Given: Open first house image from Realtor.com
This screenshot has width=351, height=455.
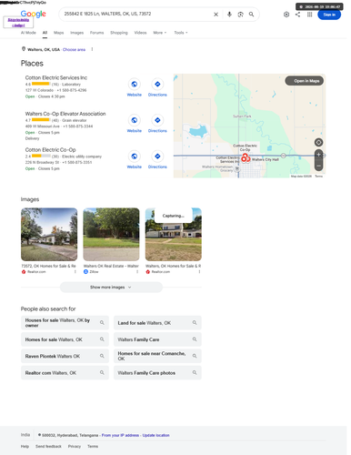Looking at the screenshot, I should tap(49, 234).
